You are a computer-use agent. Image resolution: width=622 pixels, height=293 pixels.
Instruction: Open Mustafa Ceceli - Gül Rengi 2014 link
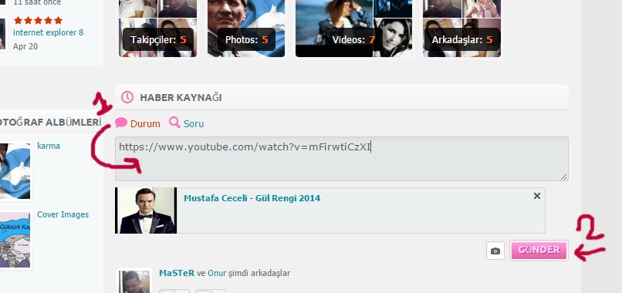coord(252,198)
